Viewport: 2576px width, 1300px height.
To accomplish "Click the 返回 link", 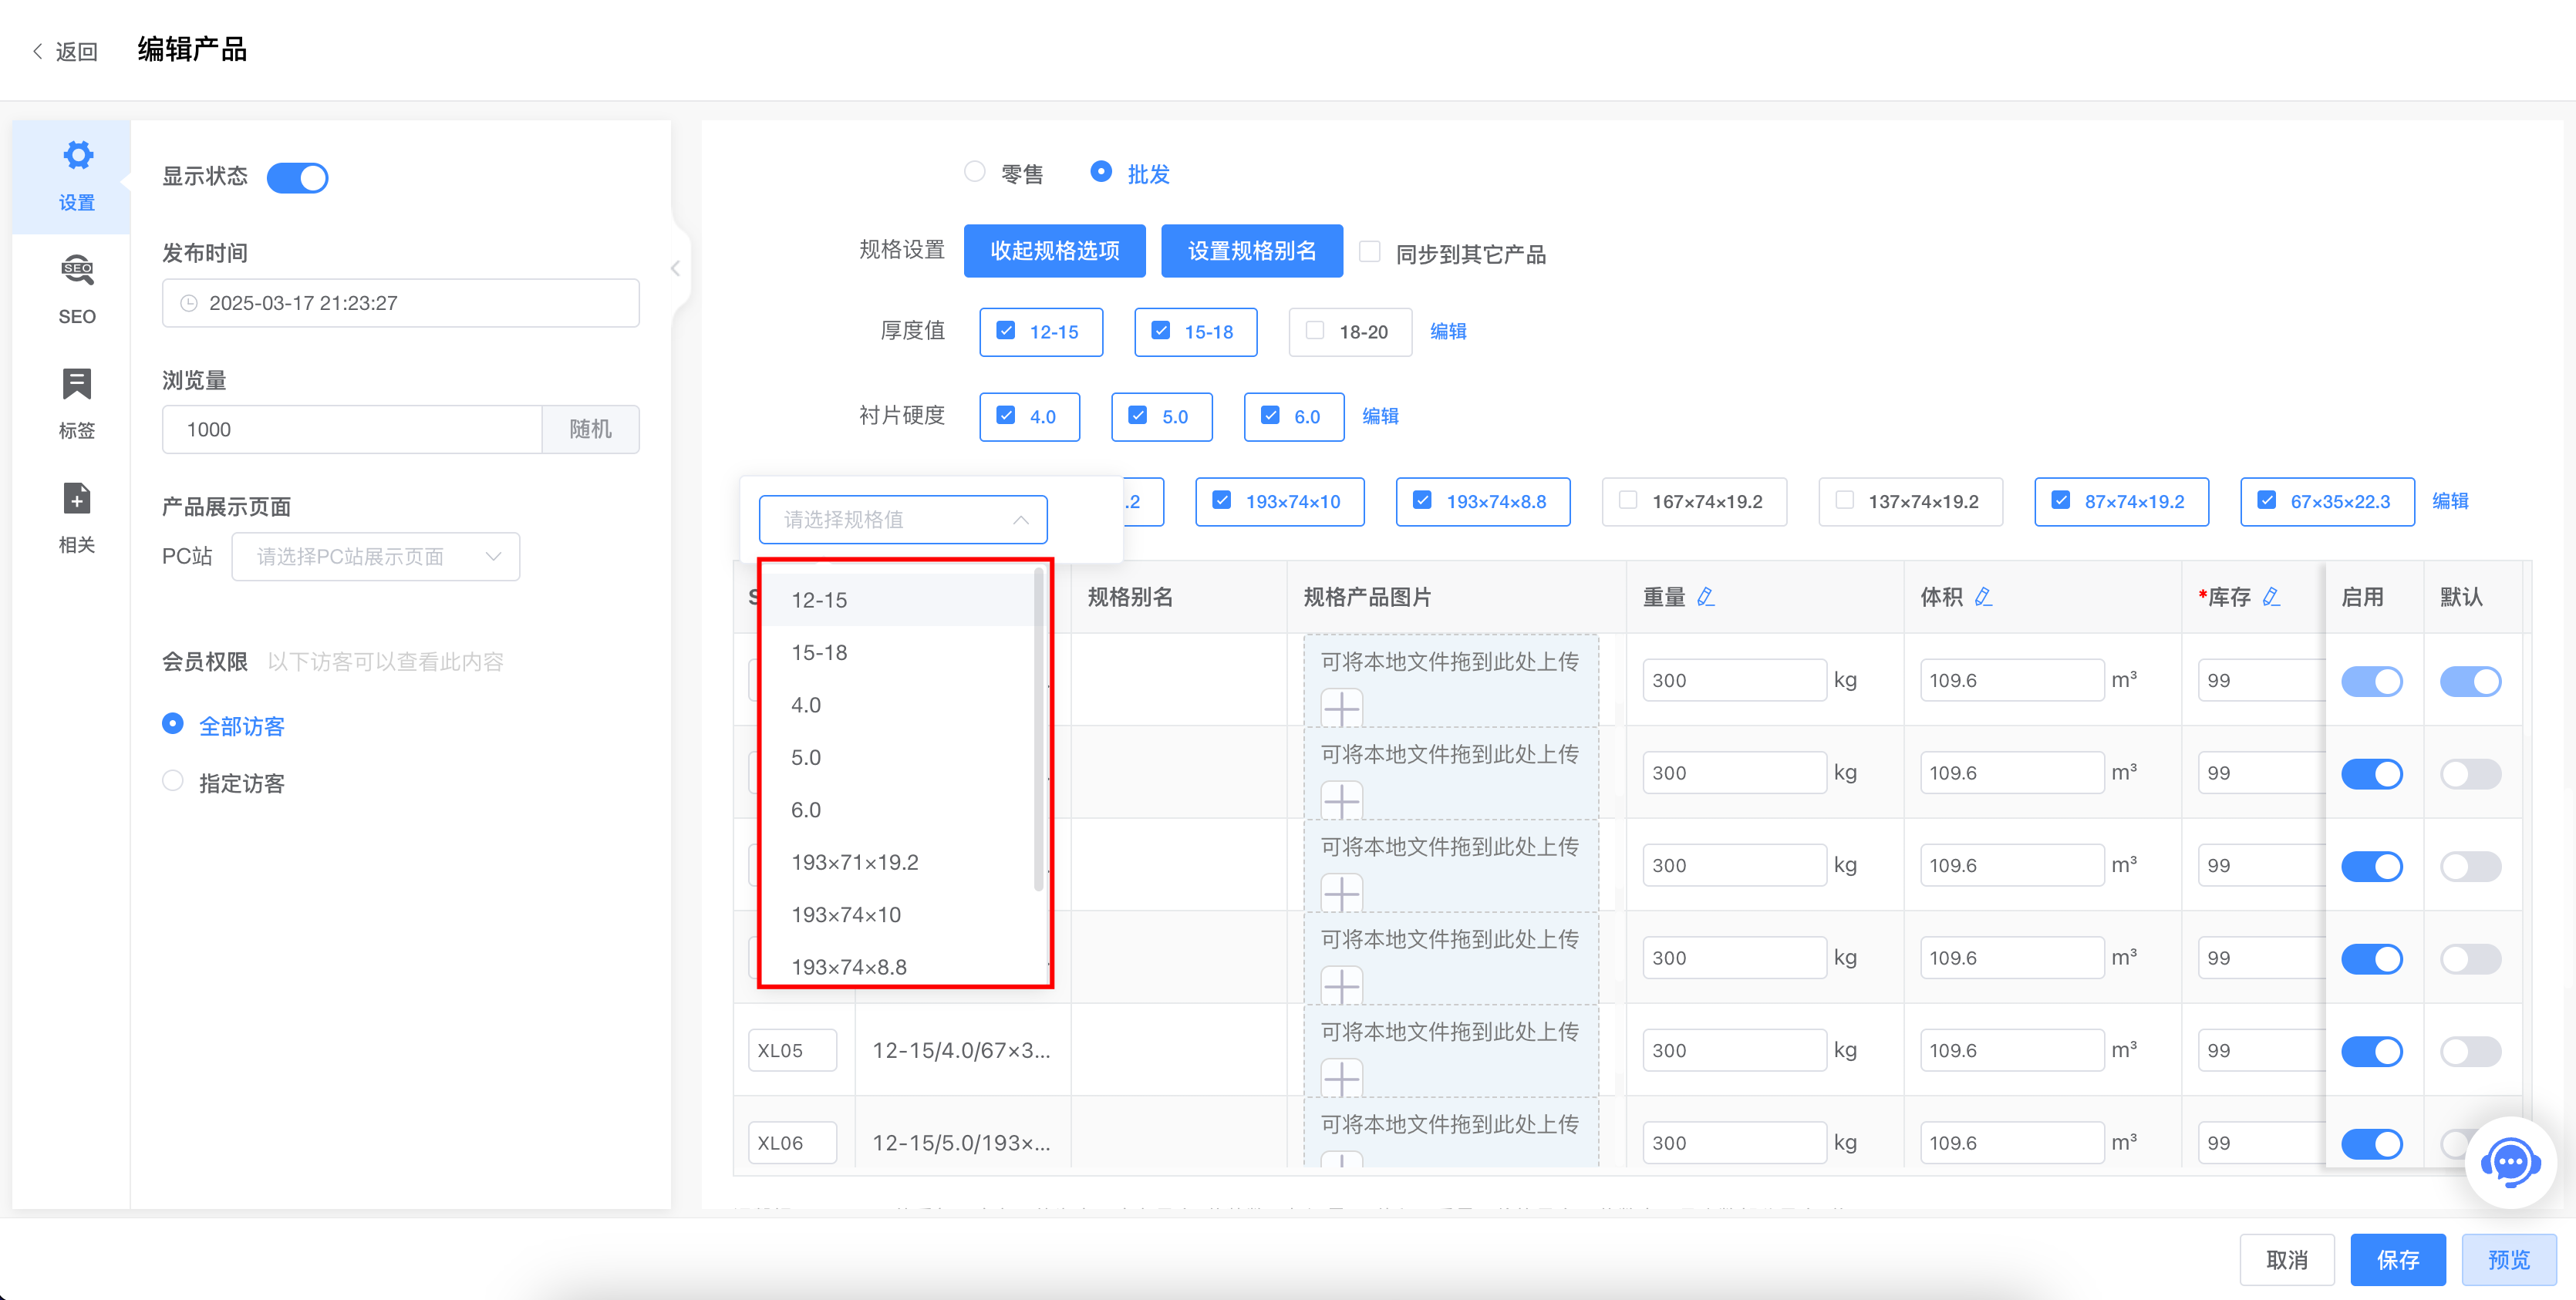I will 76,51.
